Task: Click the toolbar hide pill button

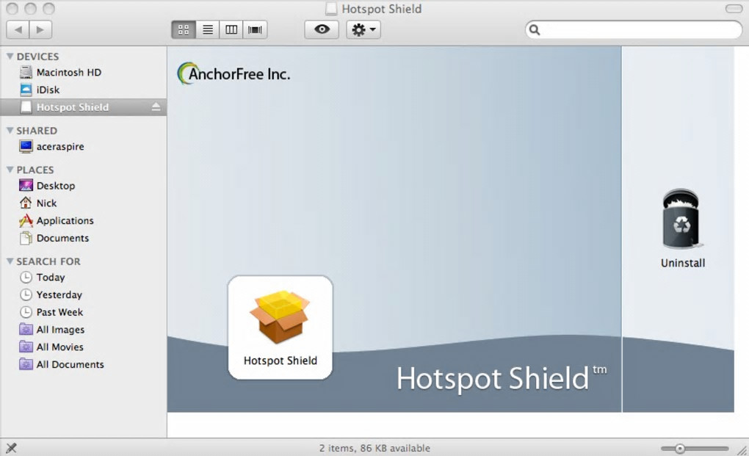Action: (x=734, y=9)
